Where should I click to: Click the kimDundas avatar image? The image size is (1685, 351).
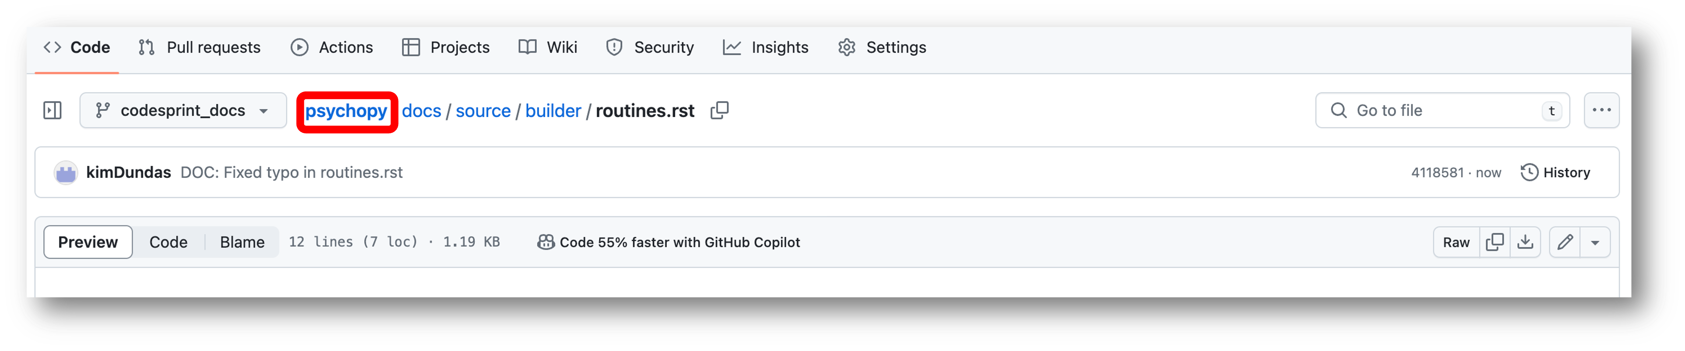(66, 173)
